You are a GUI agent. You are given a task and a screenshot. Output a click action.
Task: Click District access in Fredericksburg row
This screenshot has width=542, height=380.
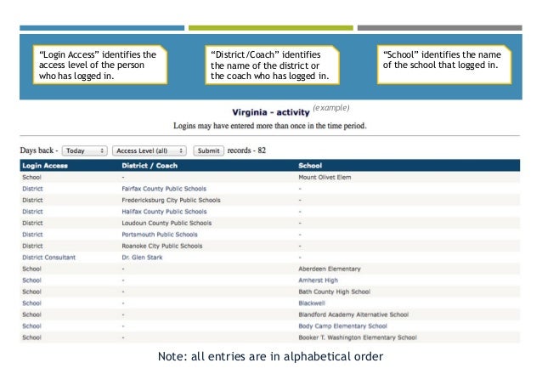[x=32, y=200]
